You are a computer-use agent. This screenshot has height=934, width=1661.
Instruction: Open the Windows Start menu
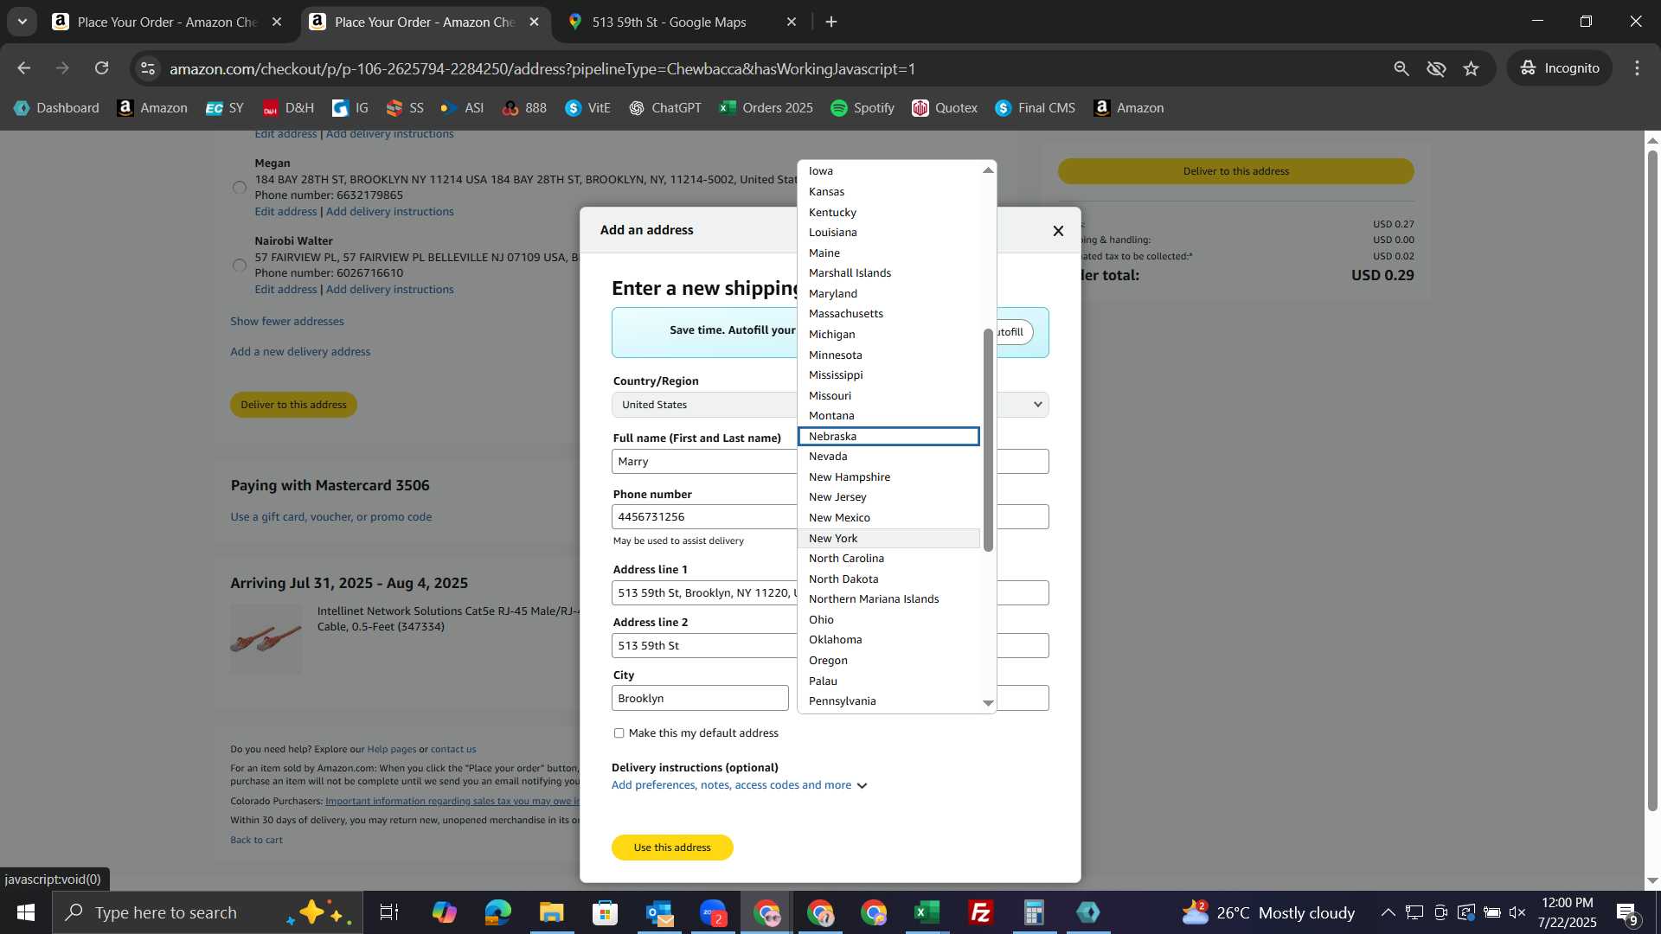[x=26, y=912]
